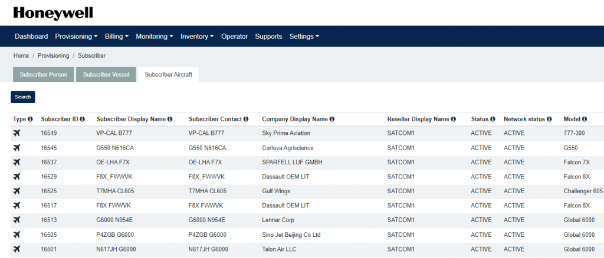The image size is (604, 258).
Task: Click subscriber ID 16501 cell
Action: (49, 249)
